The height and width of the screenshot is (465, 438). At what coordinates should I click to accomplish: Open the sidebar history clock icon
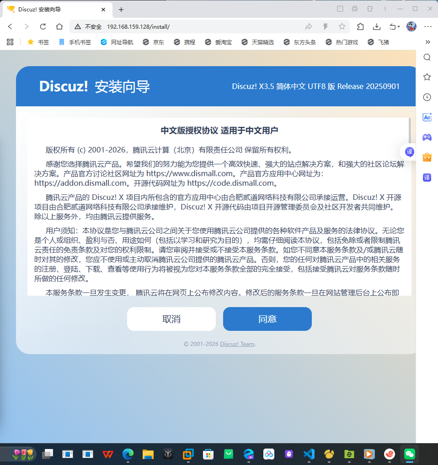pos(427,97)
